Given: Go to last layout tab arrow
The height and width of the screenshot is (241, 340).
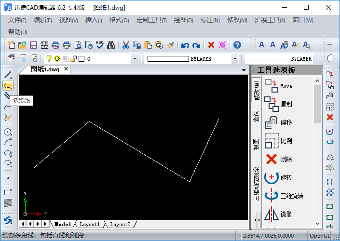Looking at the screenshot, I should [x=45, y=224].
